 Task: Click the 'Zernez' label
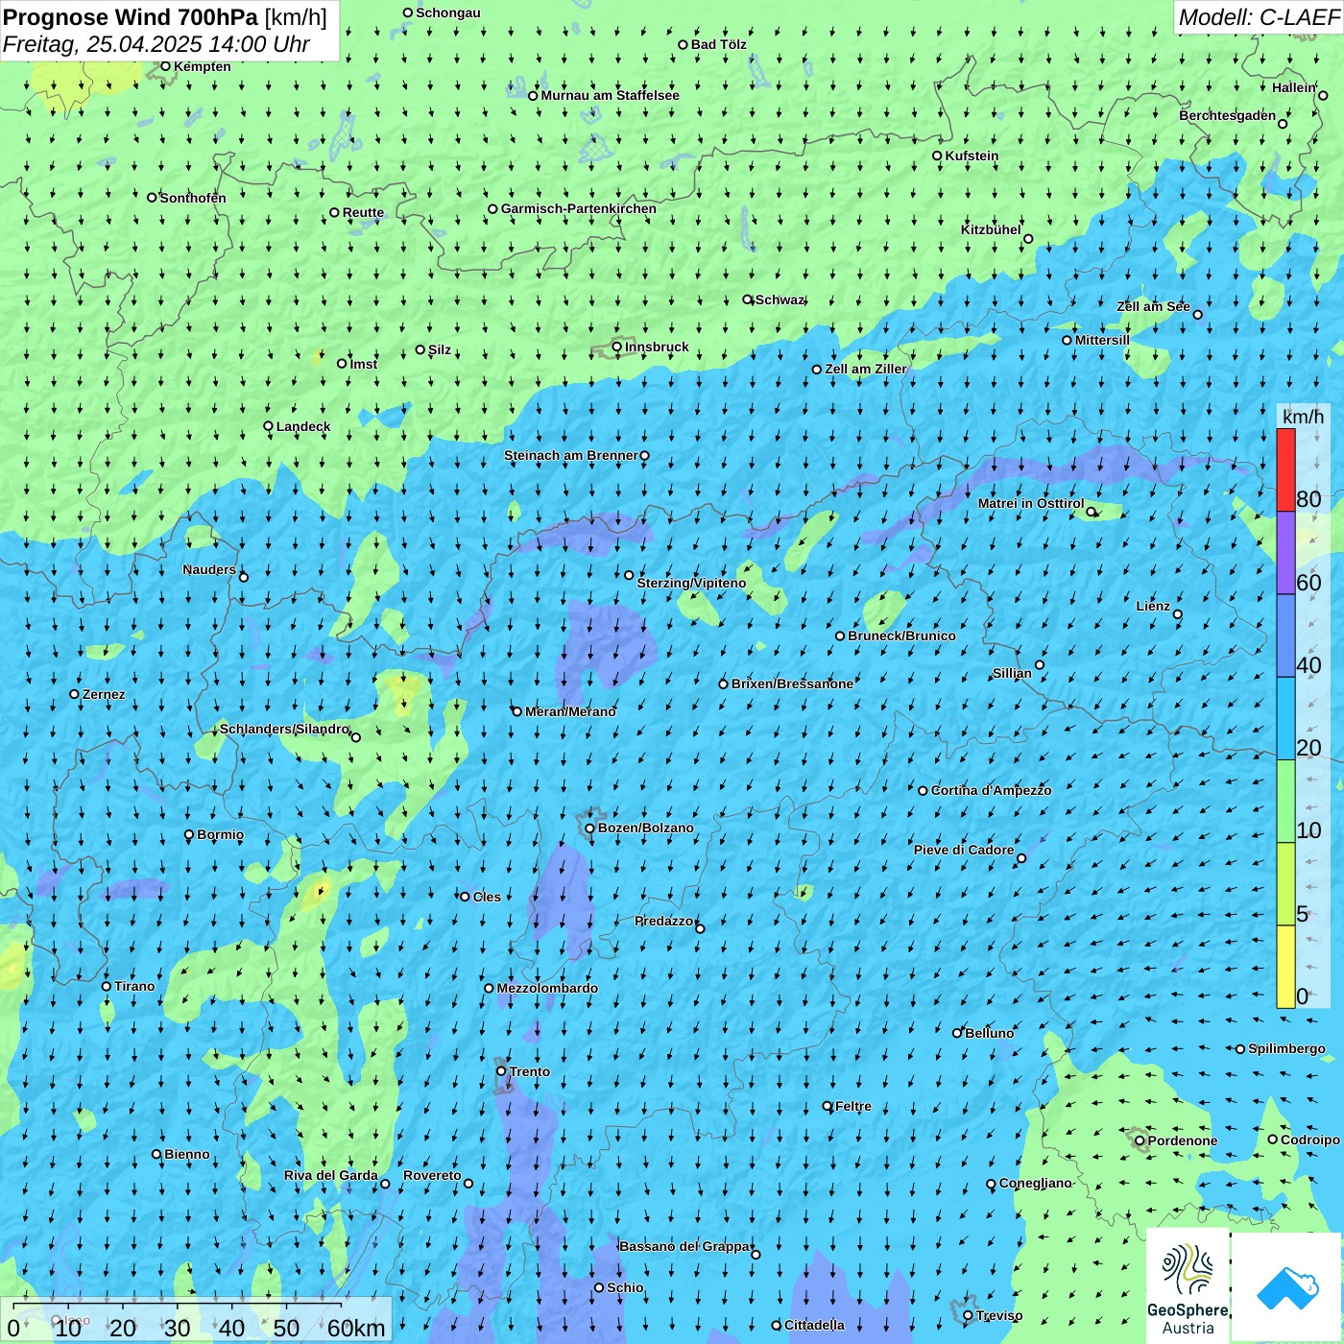(104, 694)
